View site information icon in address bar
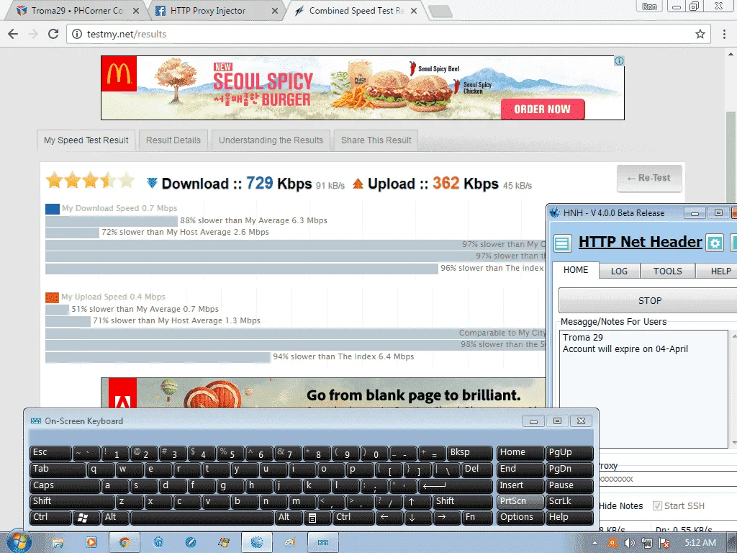 click(77, 34)
